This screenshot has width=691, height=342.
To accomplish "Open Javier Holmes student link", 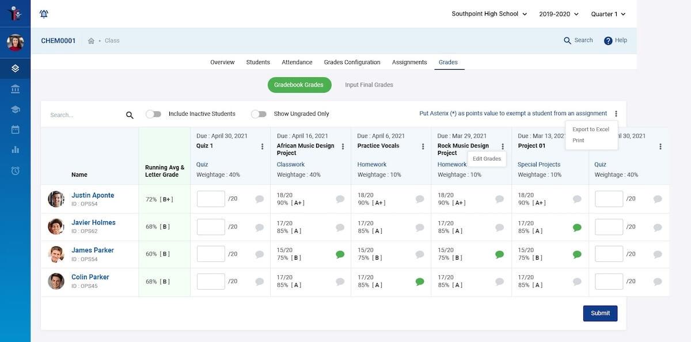I will pos(93,222).
